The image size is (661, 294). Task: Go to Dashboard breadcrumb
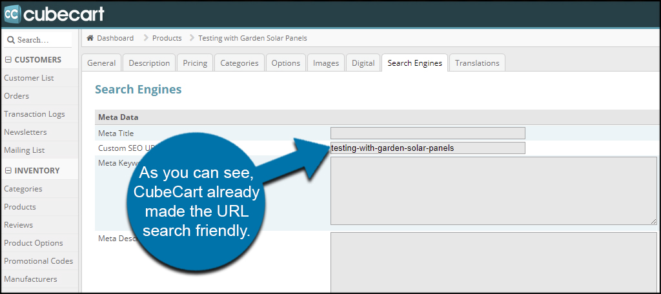115,38
